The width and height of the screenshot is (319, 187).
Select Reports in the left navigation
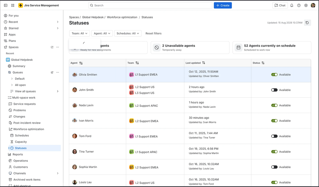[x=18, y=154]
